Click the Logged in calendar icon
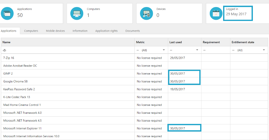This screenshot has height=140, width=269. [x=216, y=13]
